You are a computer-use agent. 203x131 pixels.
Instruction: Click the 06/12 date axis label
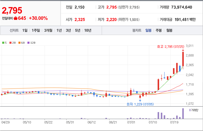pyautogui.click(x=92, y=122)
